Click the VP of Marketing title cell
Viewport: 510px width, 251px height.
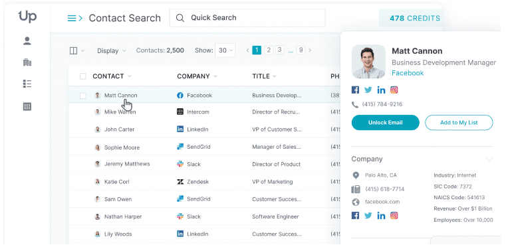272,182
